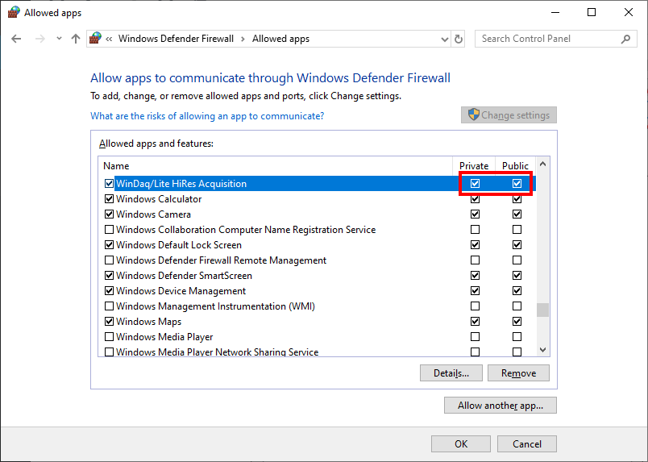Uncheck WinDaq/Lite HiRes Acquisition name checkbox

pyautogui.click(x=109, y=184)
